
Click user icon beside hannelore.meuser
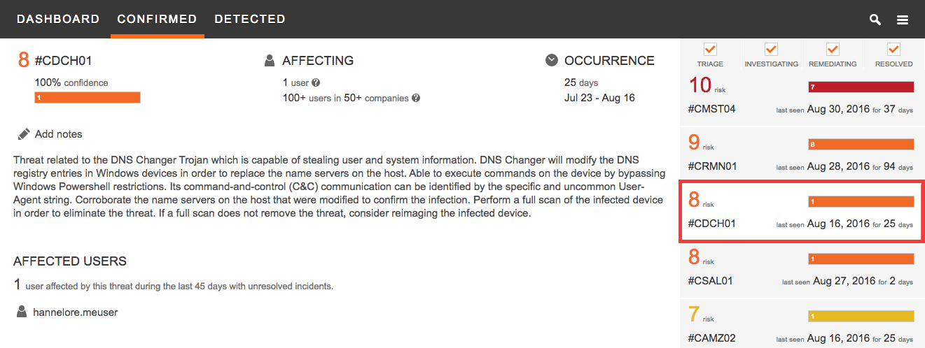21,312
